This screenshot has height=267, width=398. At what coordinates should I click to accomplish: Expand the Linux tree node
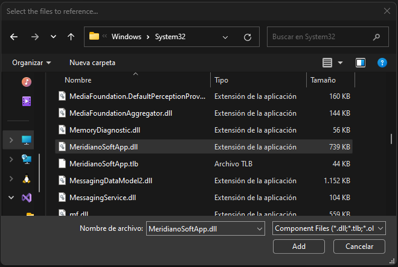click(11, 178)
